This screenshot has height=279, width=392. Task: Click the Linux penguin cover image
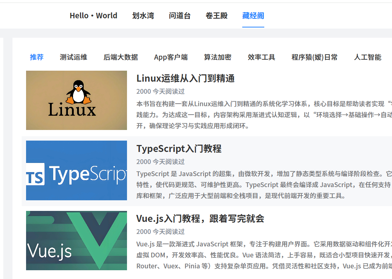(76, 100)
